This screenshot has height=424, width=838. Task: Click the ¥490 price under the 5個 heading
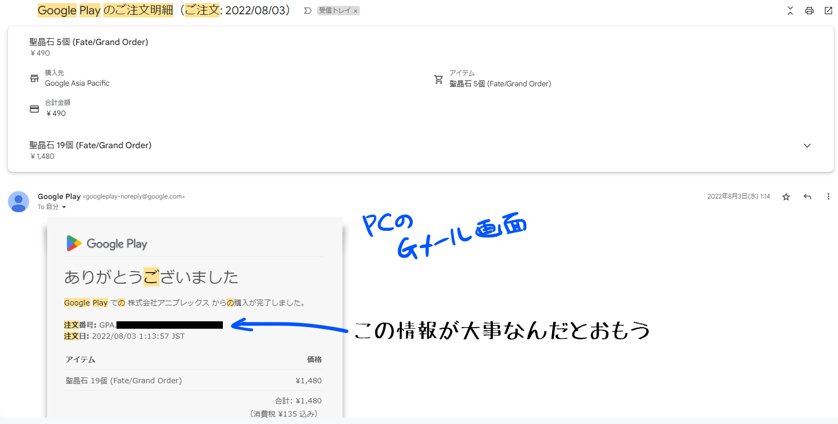pos(40,53)
